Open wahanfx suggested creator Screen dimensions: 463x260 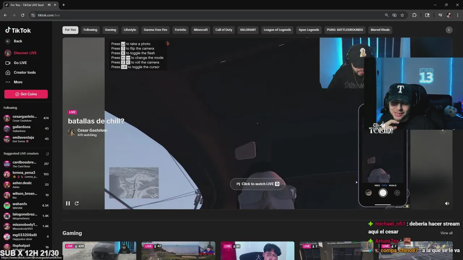[26, 205]
